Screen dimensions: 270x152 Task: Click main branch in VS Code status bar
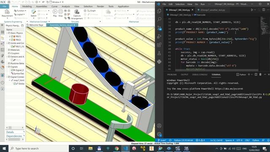tap(162, 140)
